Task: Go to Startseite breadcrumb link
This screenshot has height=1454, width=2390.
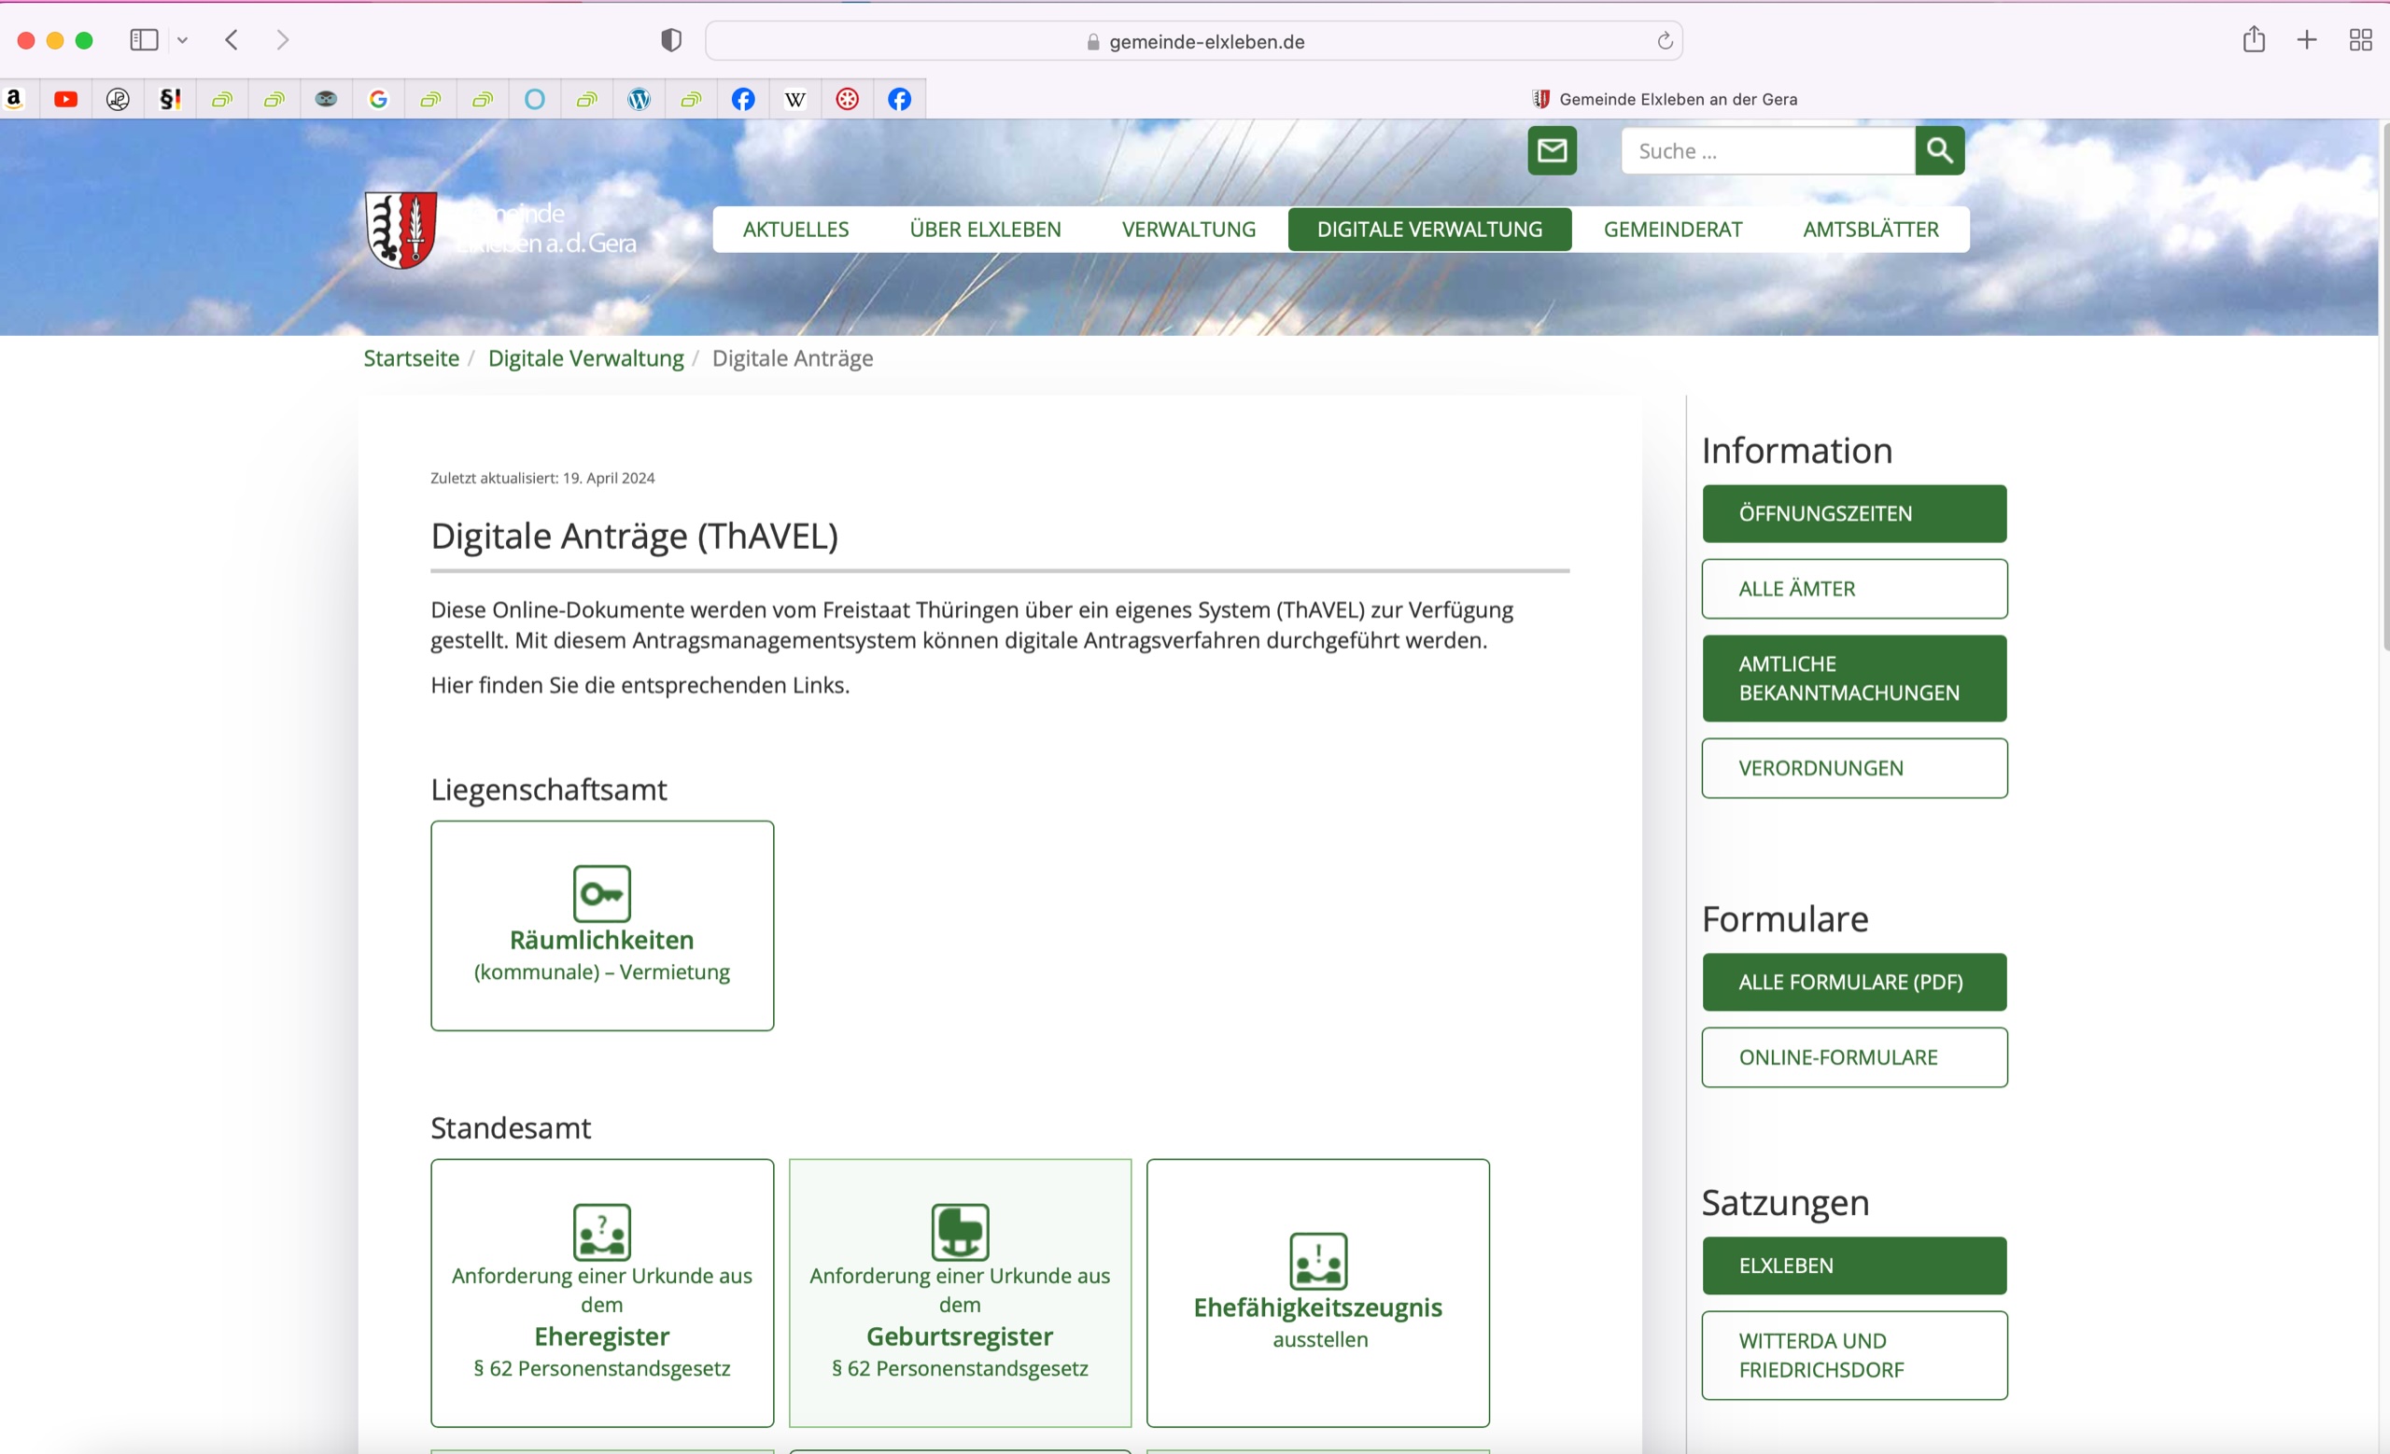Action: point(412,358)
